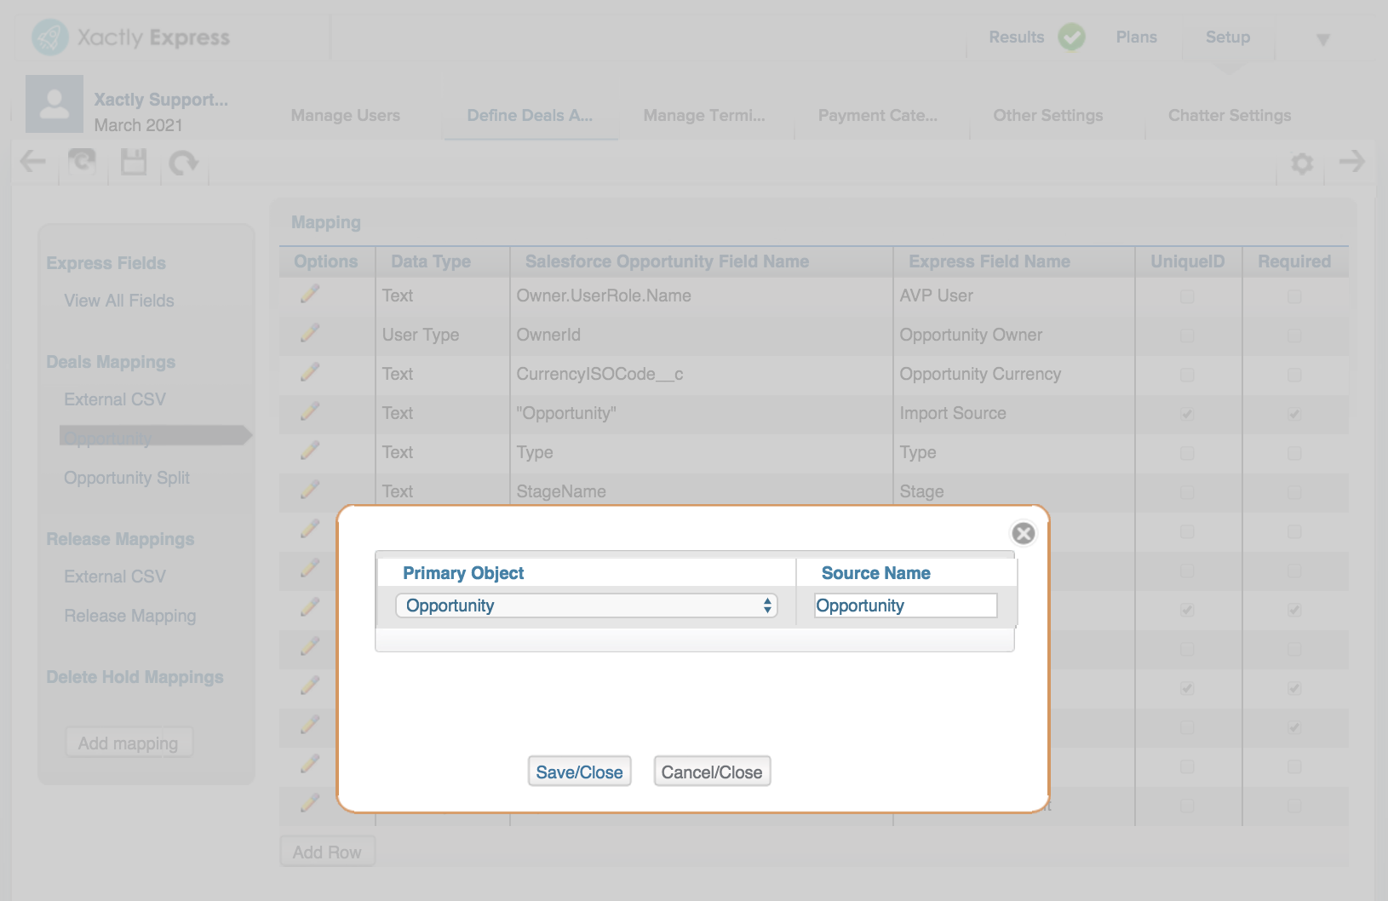Uncheck UniqueID for Import Source row
Viewport: 1388px width, 901px height.
tap(1187, 414)
